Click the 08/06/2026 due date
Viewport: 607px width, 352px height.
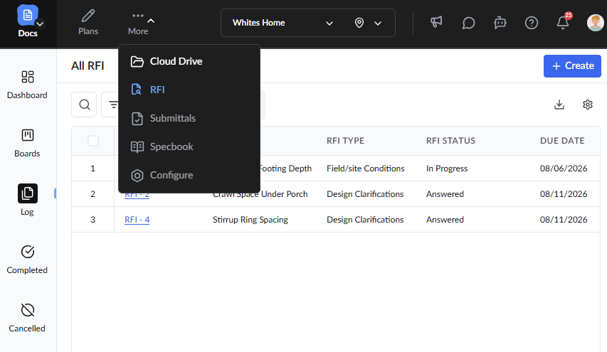pos(564,169)
